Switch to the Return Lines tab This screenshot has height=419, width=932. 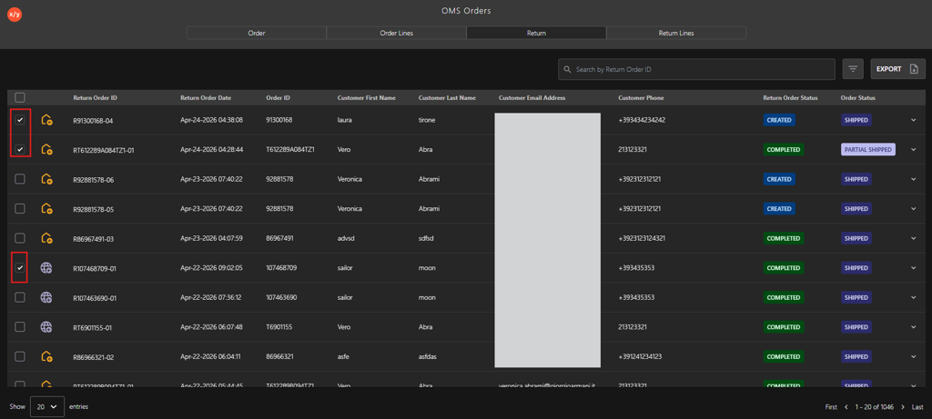tap(676, 34)
